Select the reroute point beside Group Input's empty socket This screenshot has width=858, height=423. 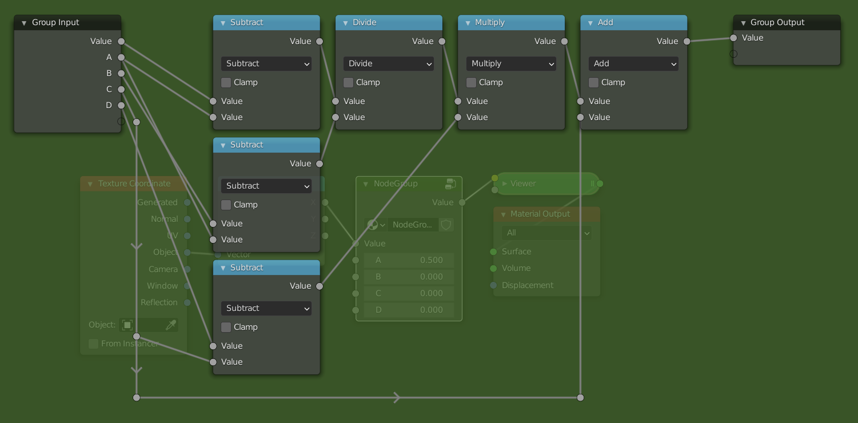(x=136, y=122)
